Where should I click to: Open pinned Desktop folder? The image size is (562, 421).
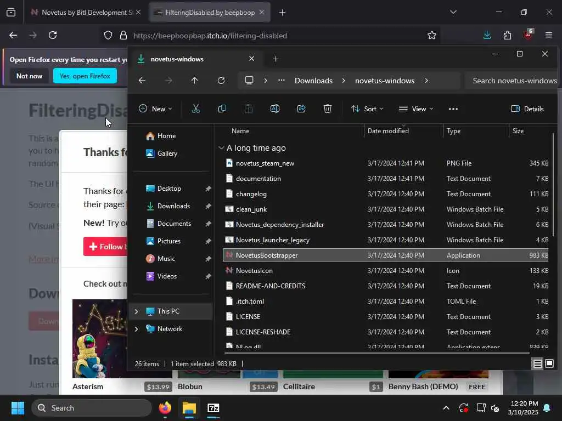click(164, 189)
